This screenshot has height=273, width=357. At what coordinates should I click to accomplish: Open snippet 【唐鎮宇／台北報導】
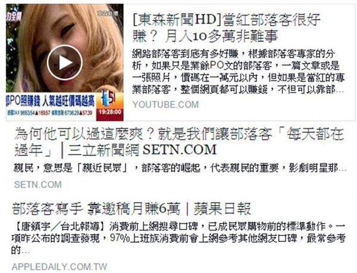178,238
